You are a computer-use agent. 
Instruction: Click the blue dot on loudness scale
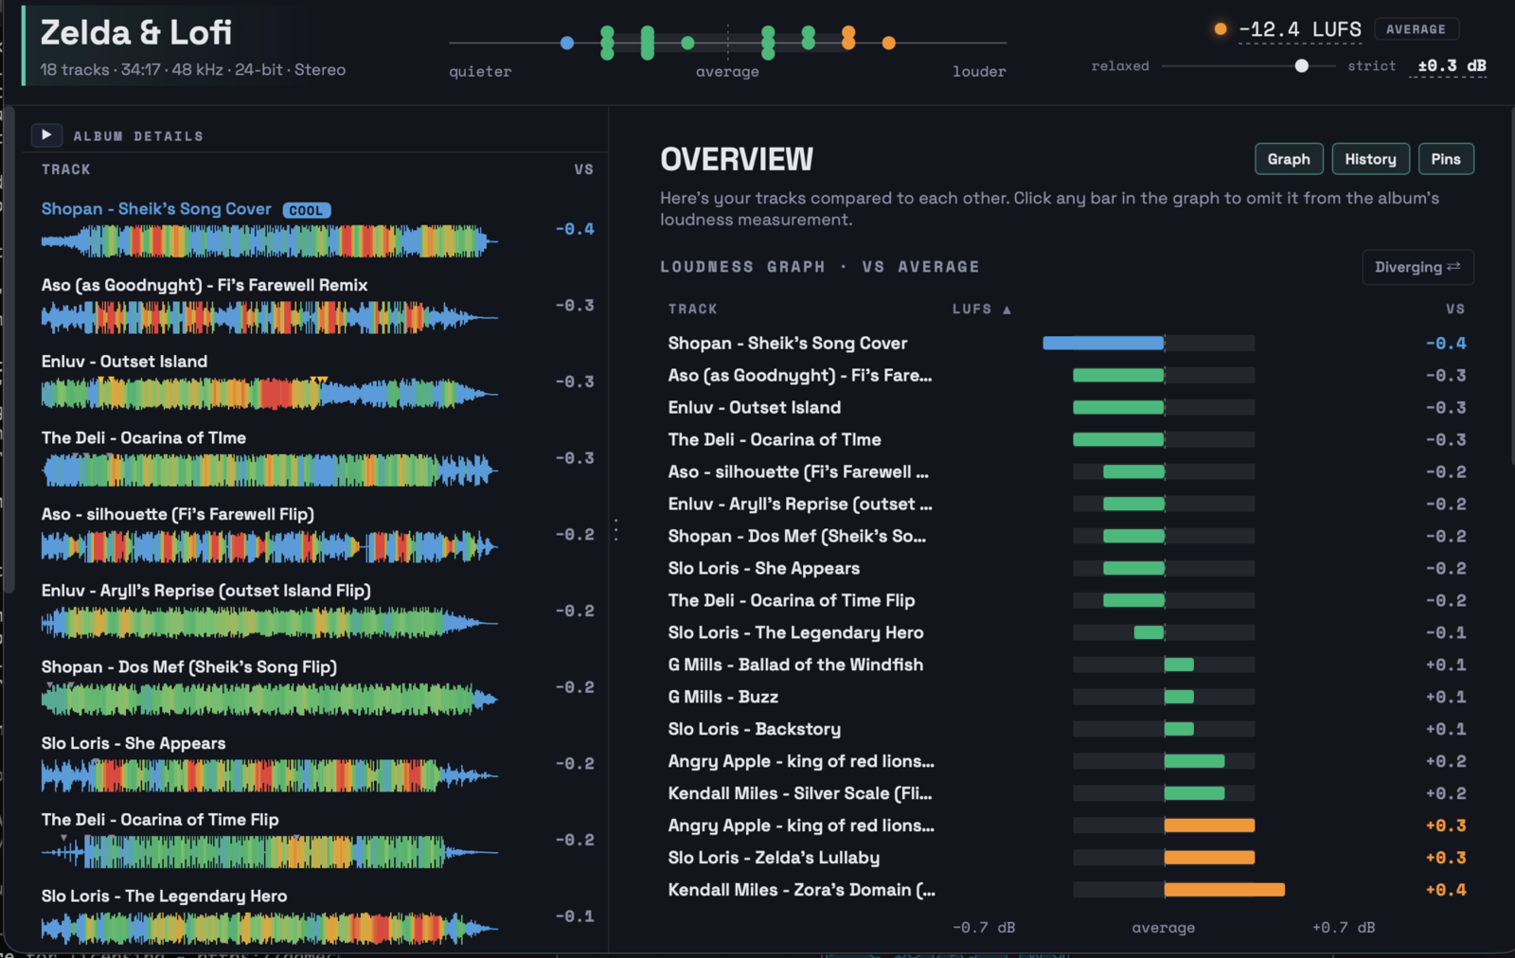pyautogui.click(x=566, y=43)
